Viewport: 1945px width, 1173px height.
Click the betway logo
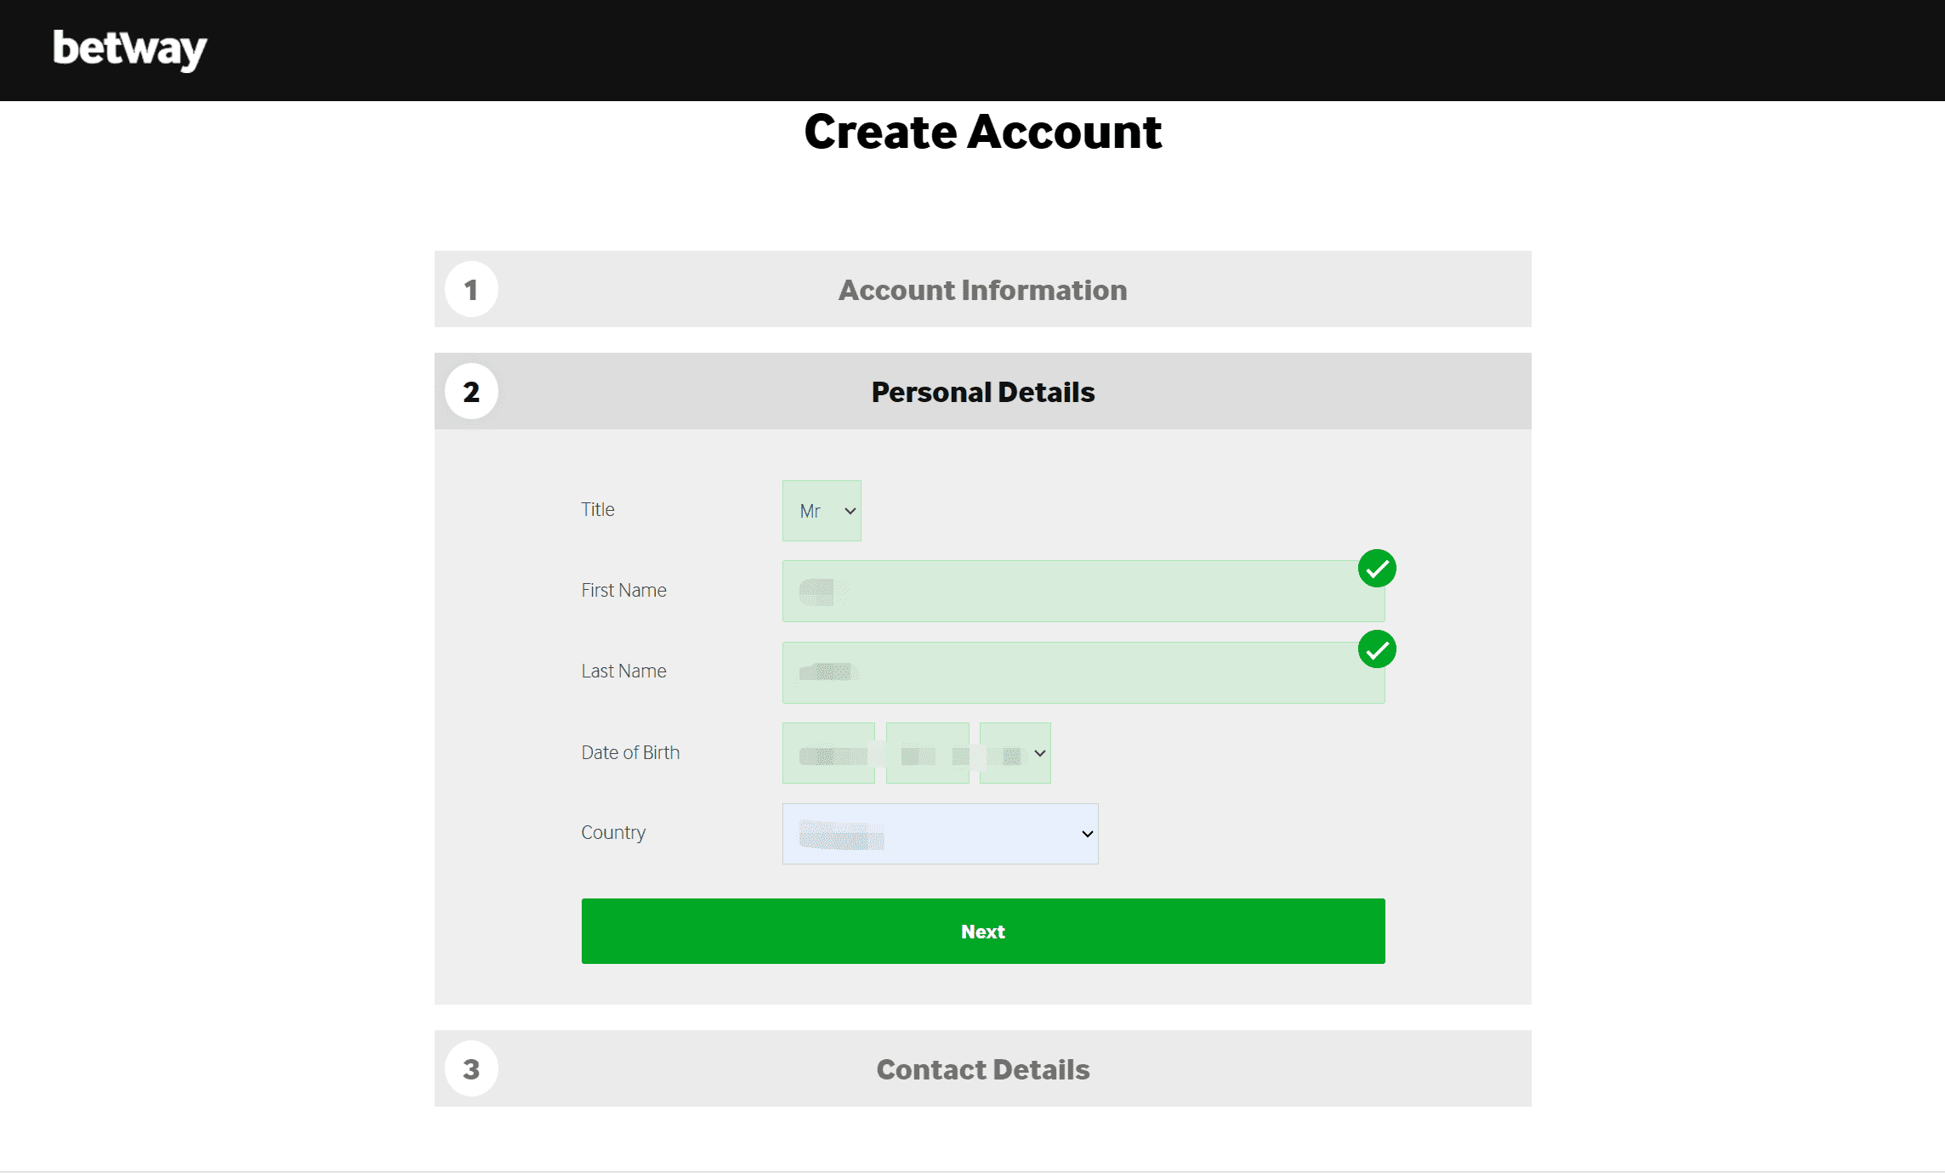coord(129,49)
